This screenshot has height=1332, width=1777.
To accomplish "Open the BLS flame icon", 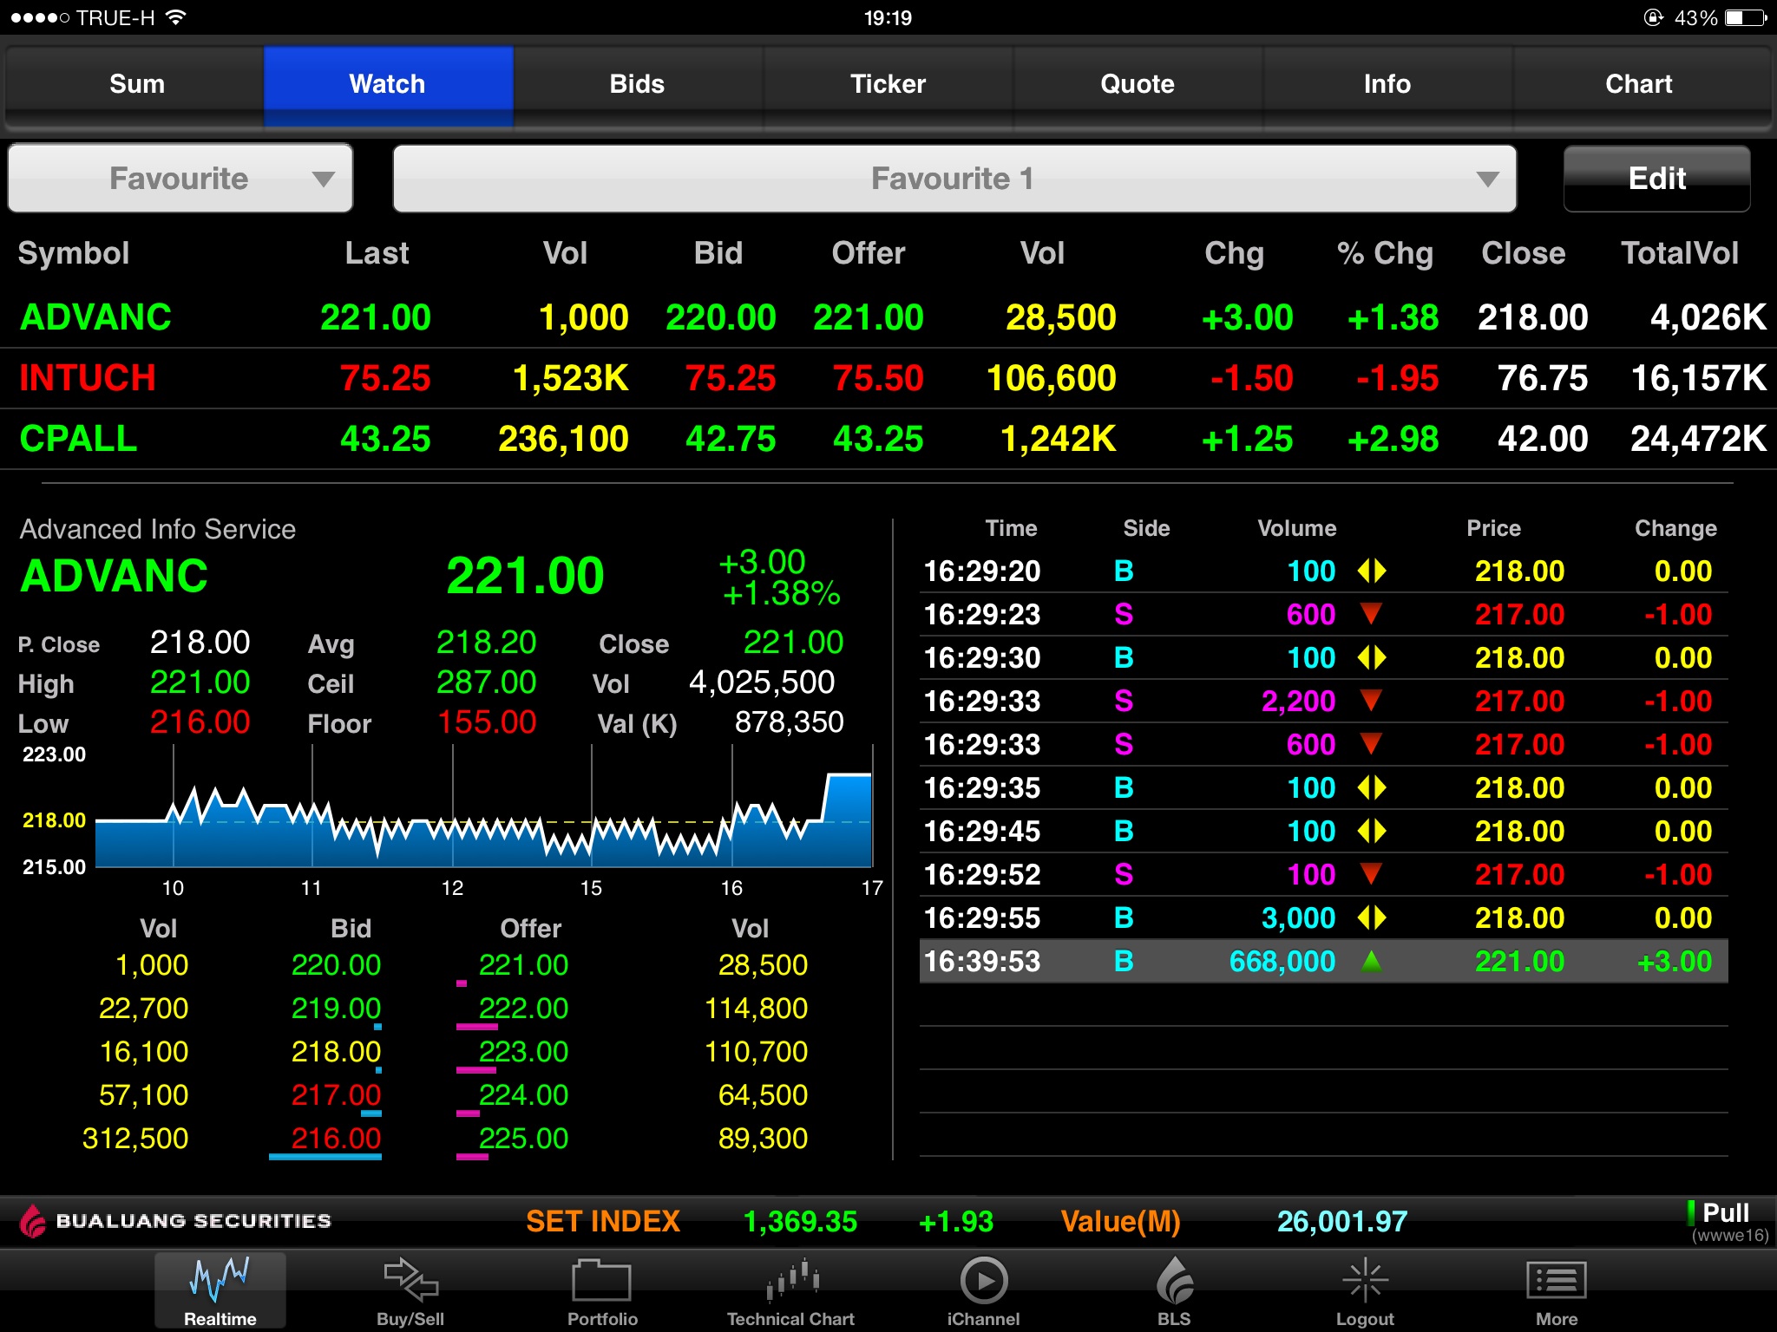I will 1175,1280.
